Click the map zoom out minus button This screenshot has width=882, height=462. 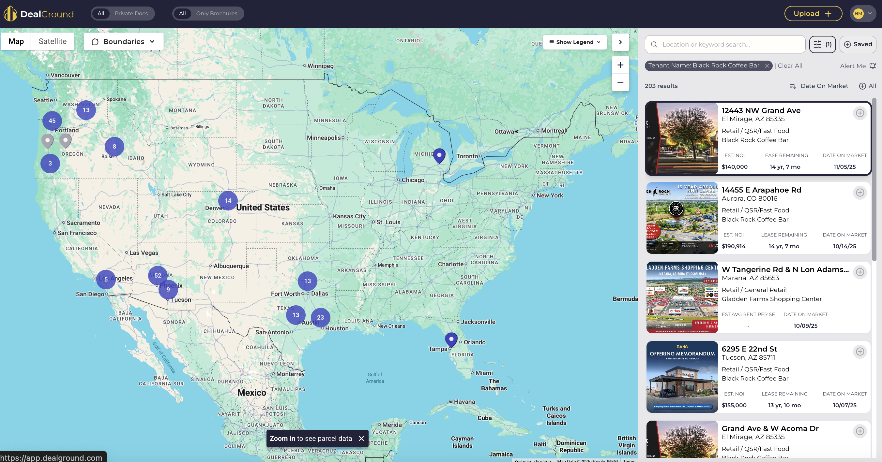[620, 82]
